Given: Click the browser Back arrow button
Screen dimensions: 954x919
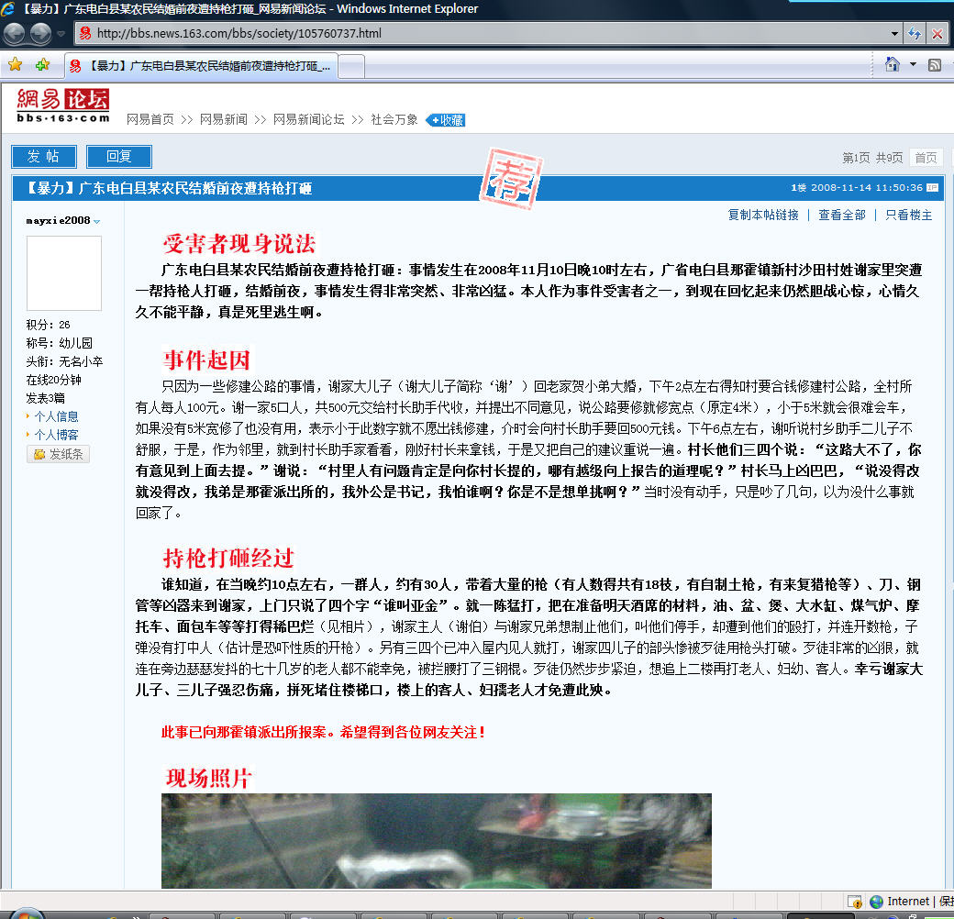Looking at the screenshot, I should pyautogui.click(x=16, y=34).
